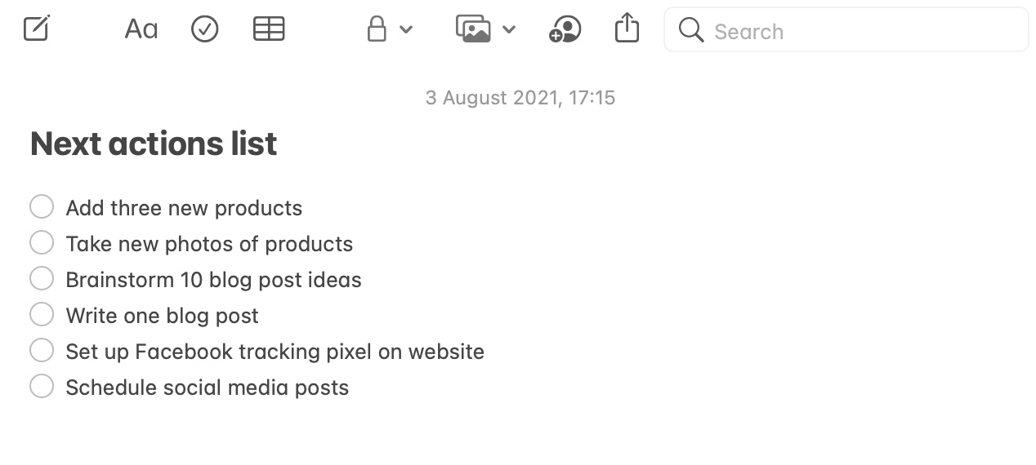
Task: Toggle 'Schedule social media posts' checkbox
Action: pyautogui.click(x=42, y=387)
